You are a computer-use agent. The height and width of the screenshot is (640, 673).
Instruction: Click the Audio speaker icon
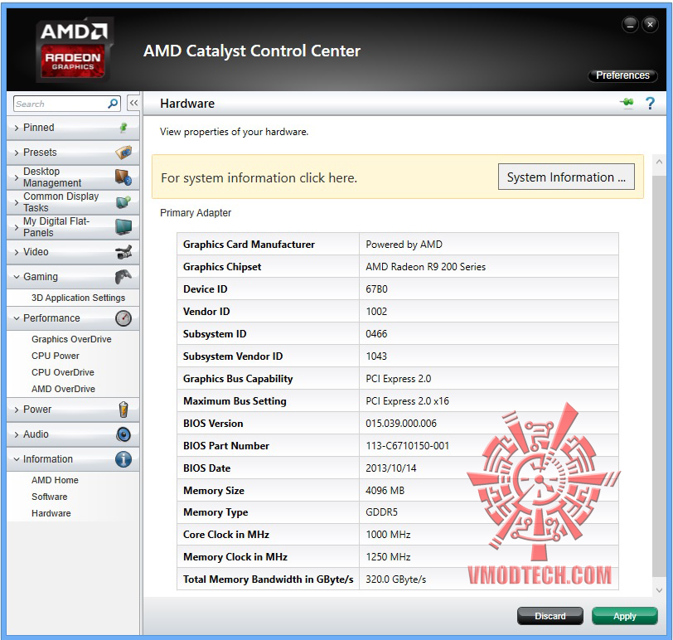tap(123, 434)
